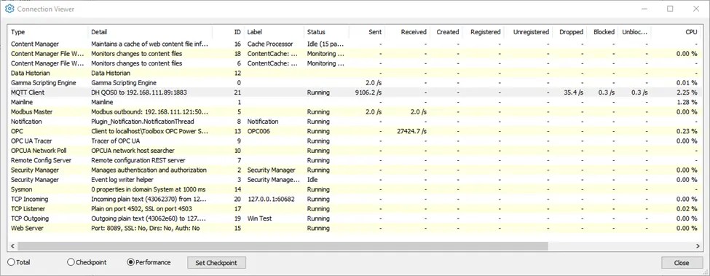Sort by the ID column header
Screen dimensions: 710x276
pyautogui.click(x=228, y=31)
